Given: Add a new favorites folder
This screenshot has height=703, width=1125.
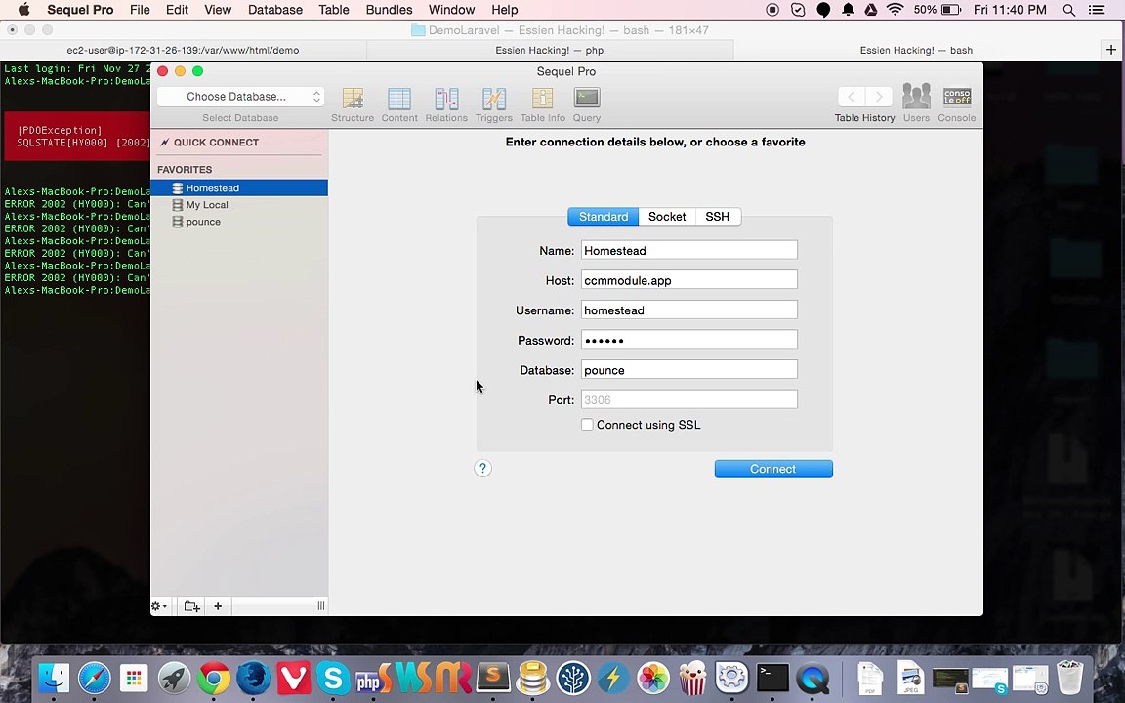Looking at the screenshot, I should 191,606.
